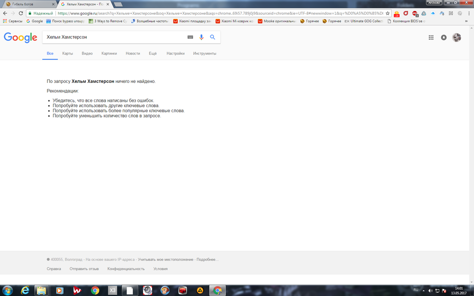Expand the Ещё search category menu
The width and height of the screenshot is (474, 296).
pyautogui.click(x=153, y=54)
